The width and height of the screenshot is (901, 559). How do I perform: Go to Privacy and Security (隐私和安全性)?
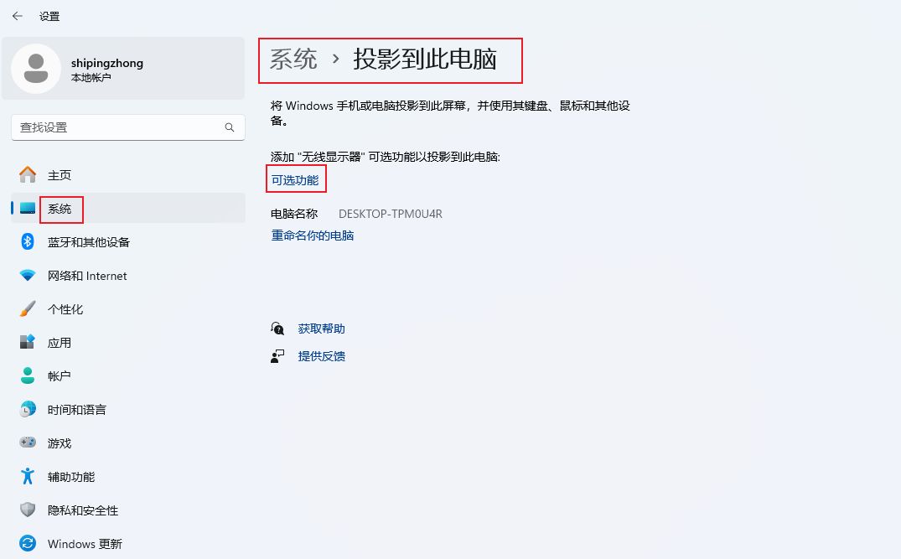[82, 510]
